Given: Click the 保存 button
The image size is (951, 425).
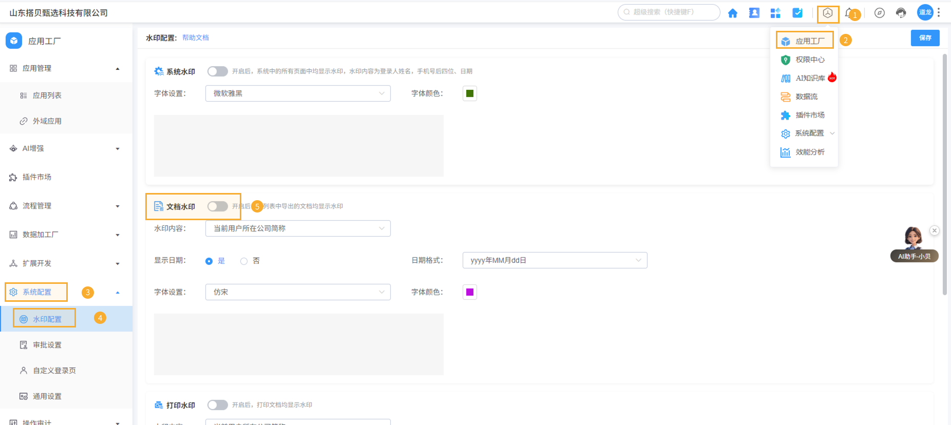Looking at the screenshot, I should tap(925, 38).
